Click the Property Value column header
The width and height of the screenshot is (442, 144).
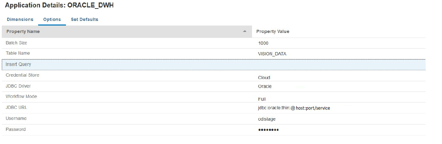273,32
